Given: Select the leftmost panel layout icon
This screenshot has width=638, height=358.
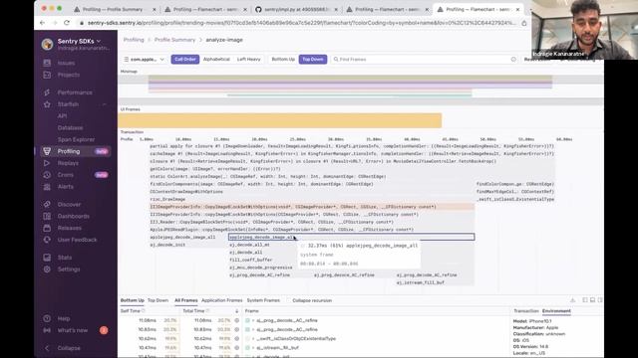Looking at the screenshot, I should click(585, 300).
